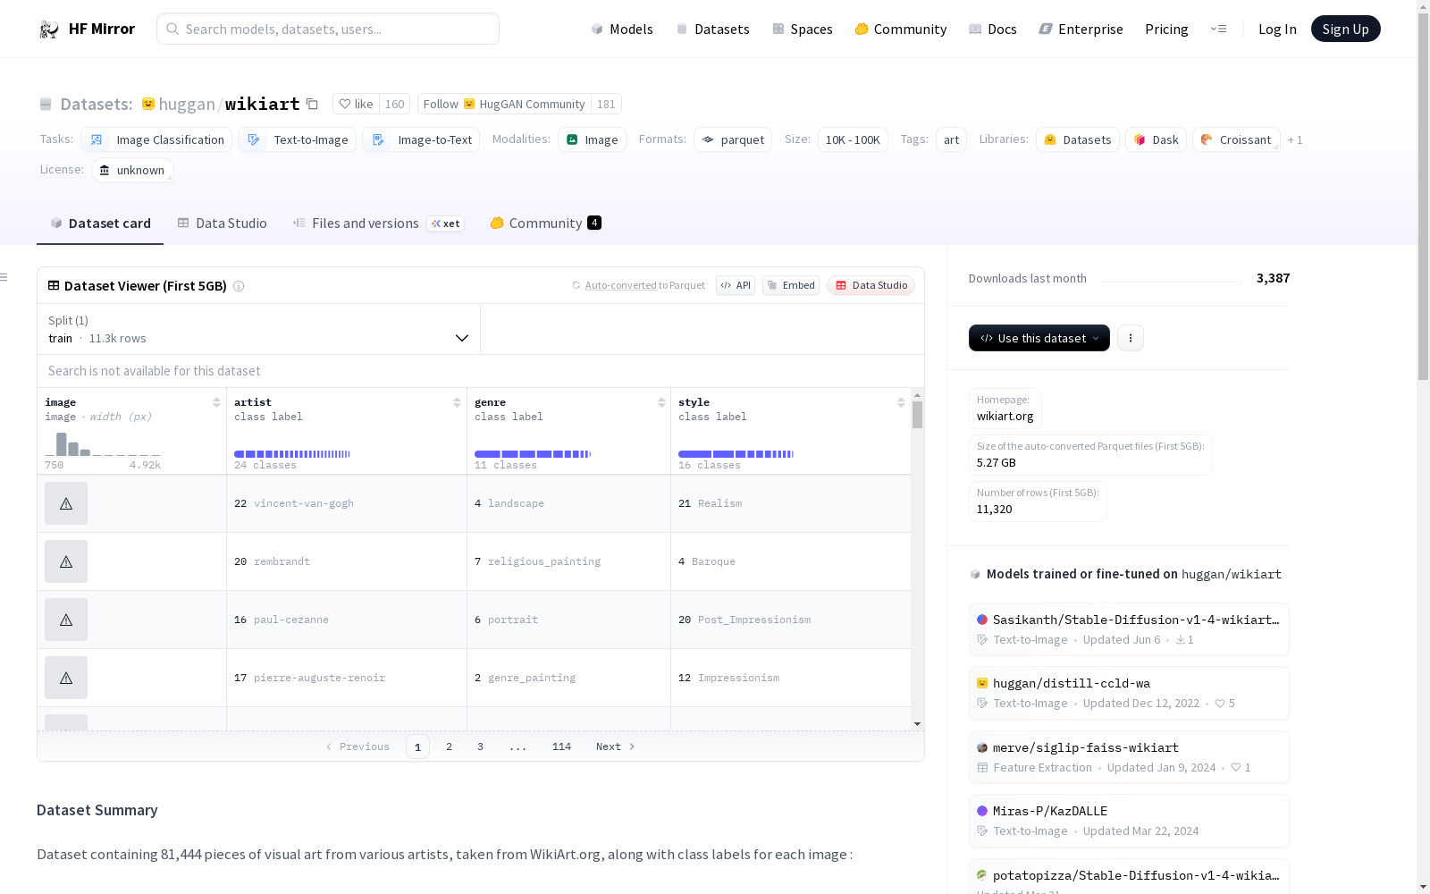Go to Datasets in top navigation
Image resolution: width=1430 pixels, height=894 pixels.
(713, 30)
